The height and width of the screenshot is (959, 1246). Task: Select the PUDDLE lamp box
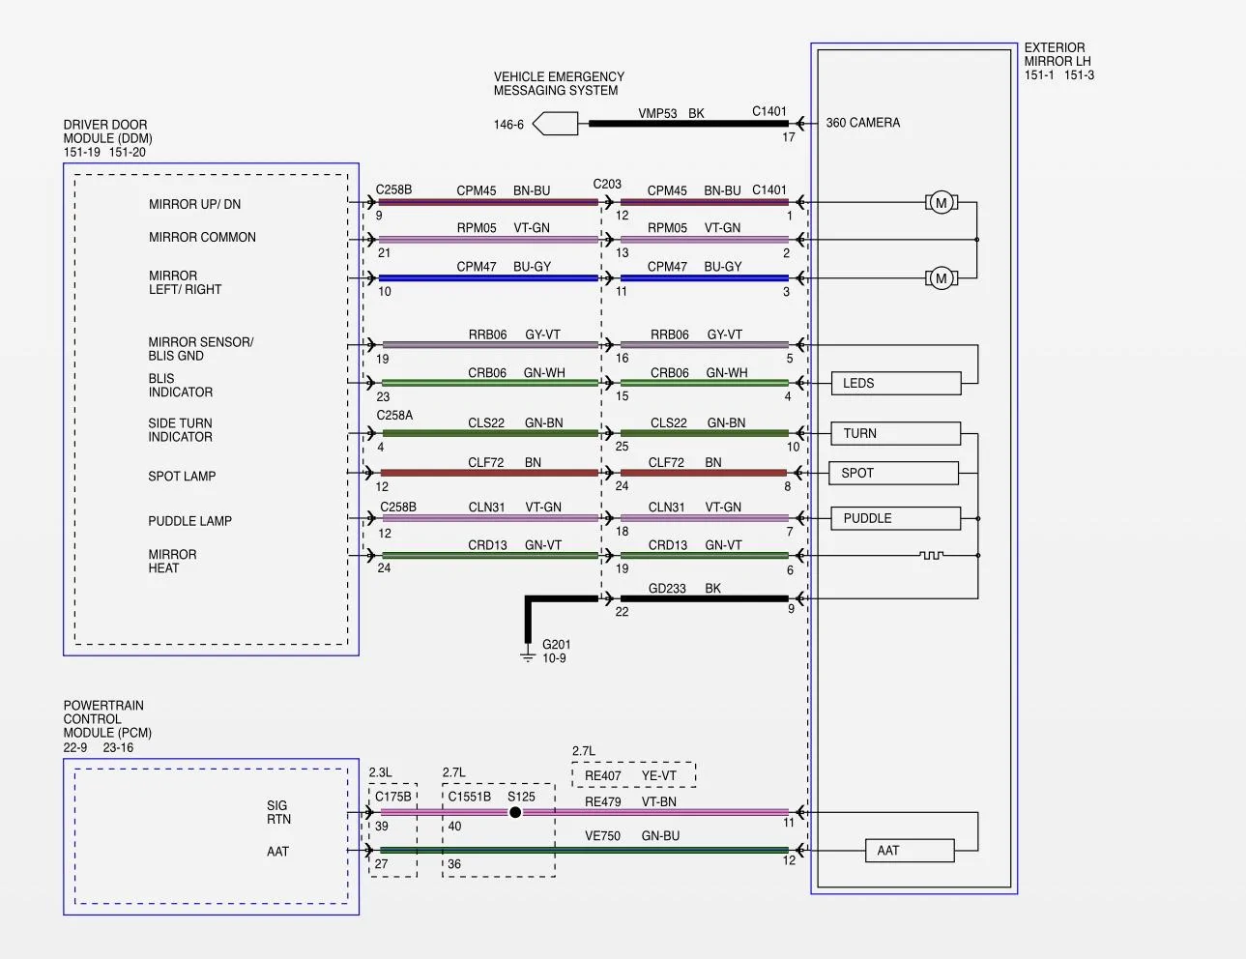pyautogui.click(x=896, y=518)
